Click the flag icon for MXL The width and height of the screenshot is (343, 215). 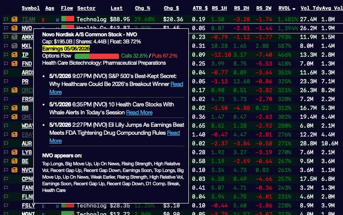point(6,46)
